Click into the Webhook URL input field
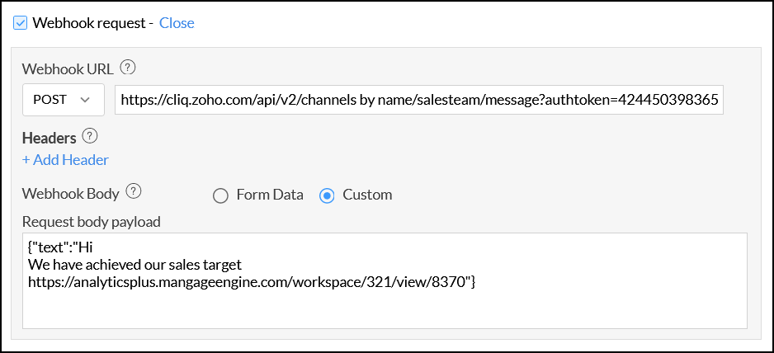 (418, 100)
